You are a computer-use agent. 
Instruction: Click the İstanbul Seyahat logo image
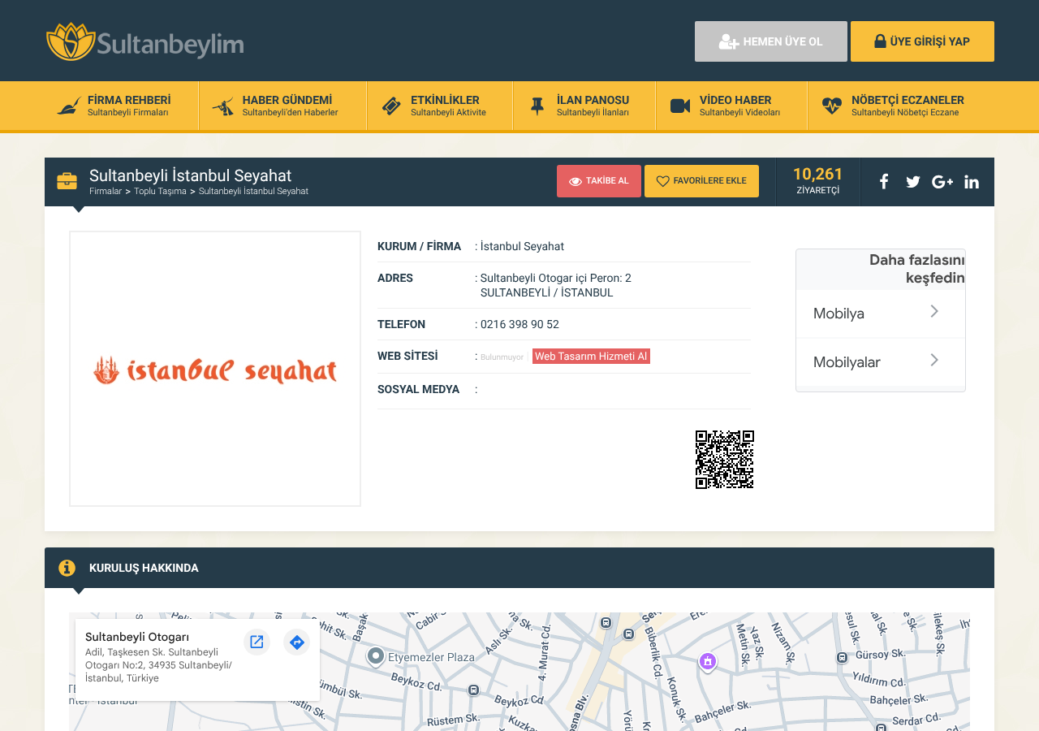click(215, 369)
